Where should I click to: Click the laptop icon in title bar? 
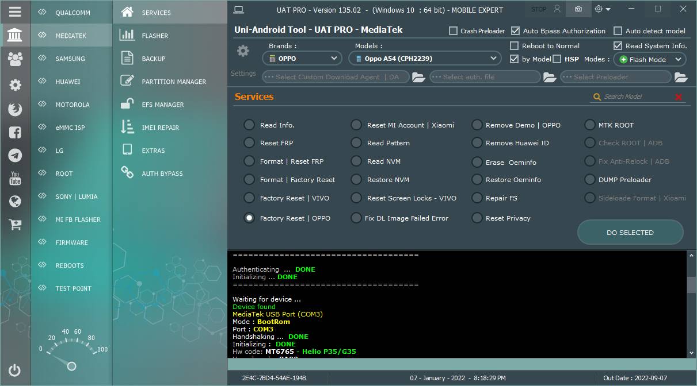pyautogui.click(x=239, y=9)
